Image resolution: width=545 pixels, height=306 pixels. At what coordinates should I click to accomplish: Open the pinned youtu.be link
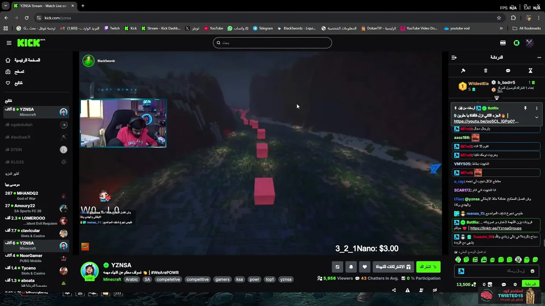tap(486, 122)
